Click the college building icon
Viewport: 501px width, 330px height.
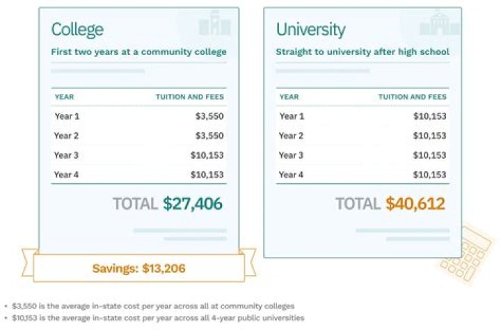tap(214, 26)
